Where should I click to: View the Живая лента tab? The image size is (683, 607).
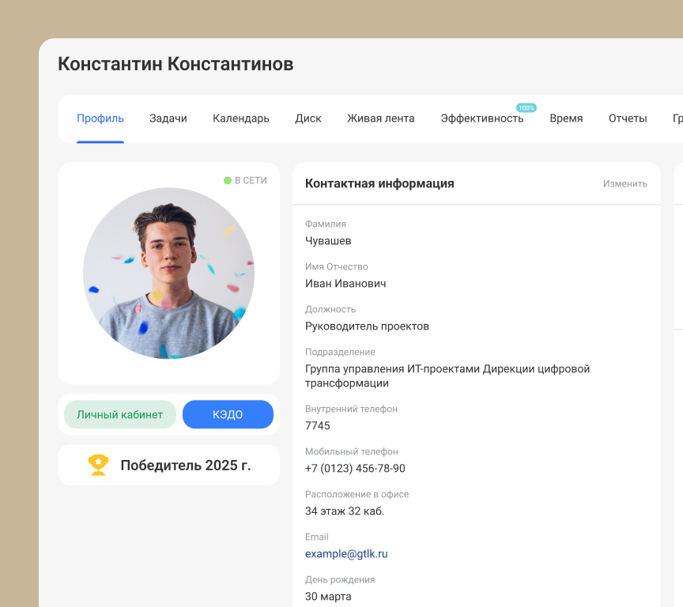click(381, 118)
